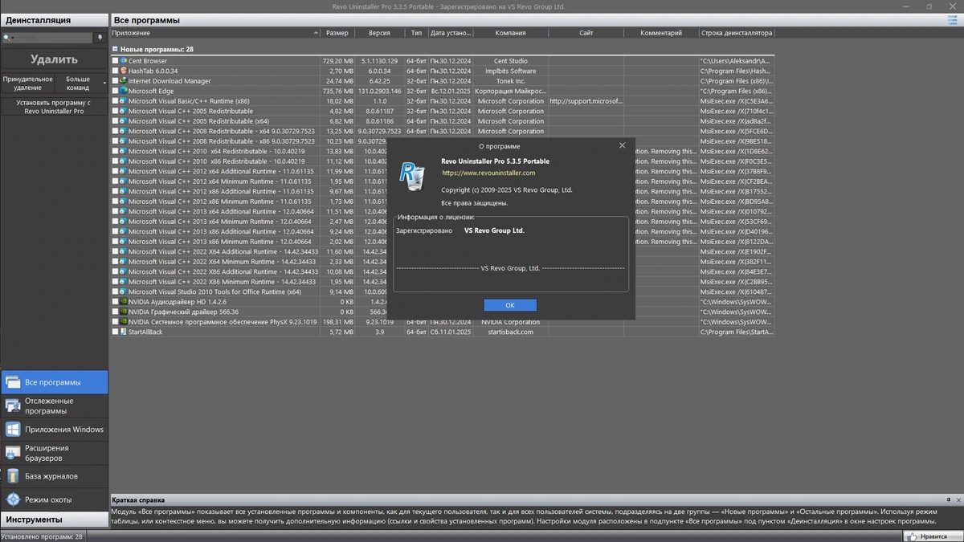Click the Все программы sidebar icon
The width and height of the screenshot is (964, 542).
12,382
